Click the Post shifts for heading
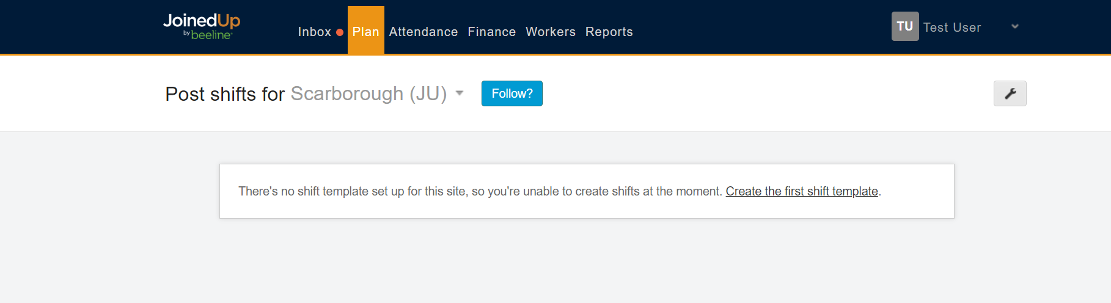 coord(225,94)
